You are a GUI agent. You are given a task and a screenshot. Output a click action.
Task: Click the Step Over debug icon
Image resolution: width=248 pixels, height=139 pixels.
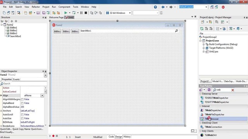click(96, 13)
